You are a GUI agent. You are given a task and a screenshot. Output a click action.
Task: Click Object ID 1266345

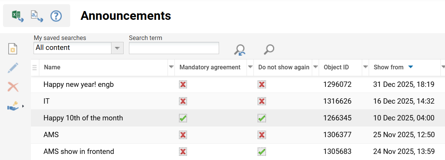coord(337,118)
